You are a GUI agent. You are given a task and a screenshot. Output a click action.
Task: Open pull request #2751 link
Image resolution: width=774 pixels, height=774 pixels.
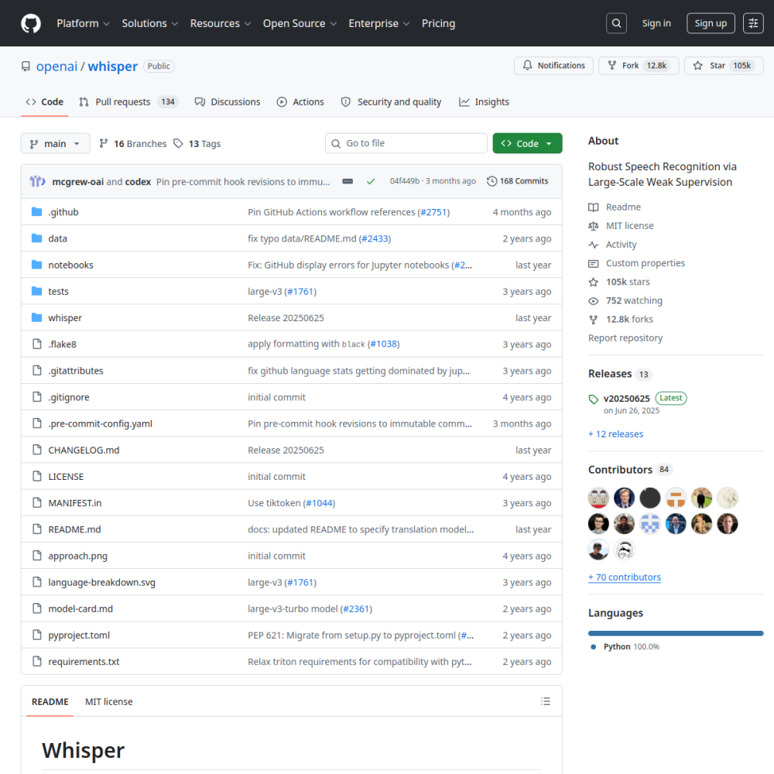pyautogui.click(x=433, y=212)
